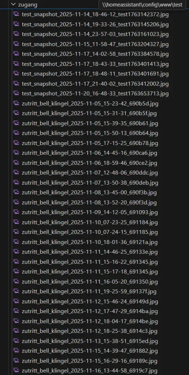
Task: Select zutritt_bell_klingel_2025-11-13_15-38-51_6915ed.jpg
Action: (90, 341)
